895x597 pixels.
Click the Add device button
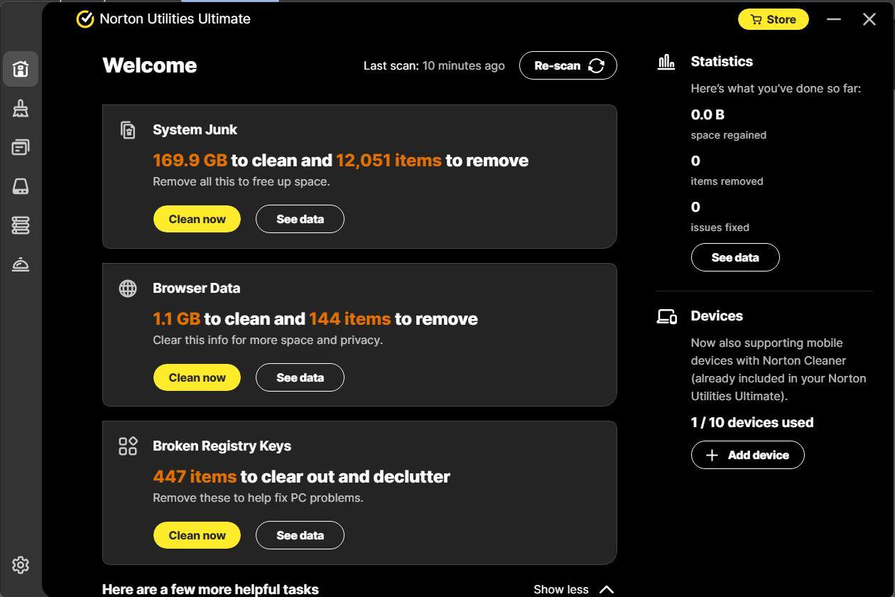[x=747, y=455]
